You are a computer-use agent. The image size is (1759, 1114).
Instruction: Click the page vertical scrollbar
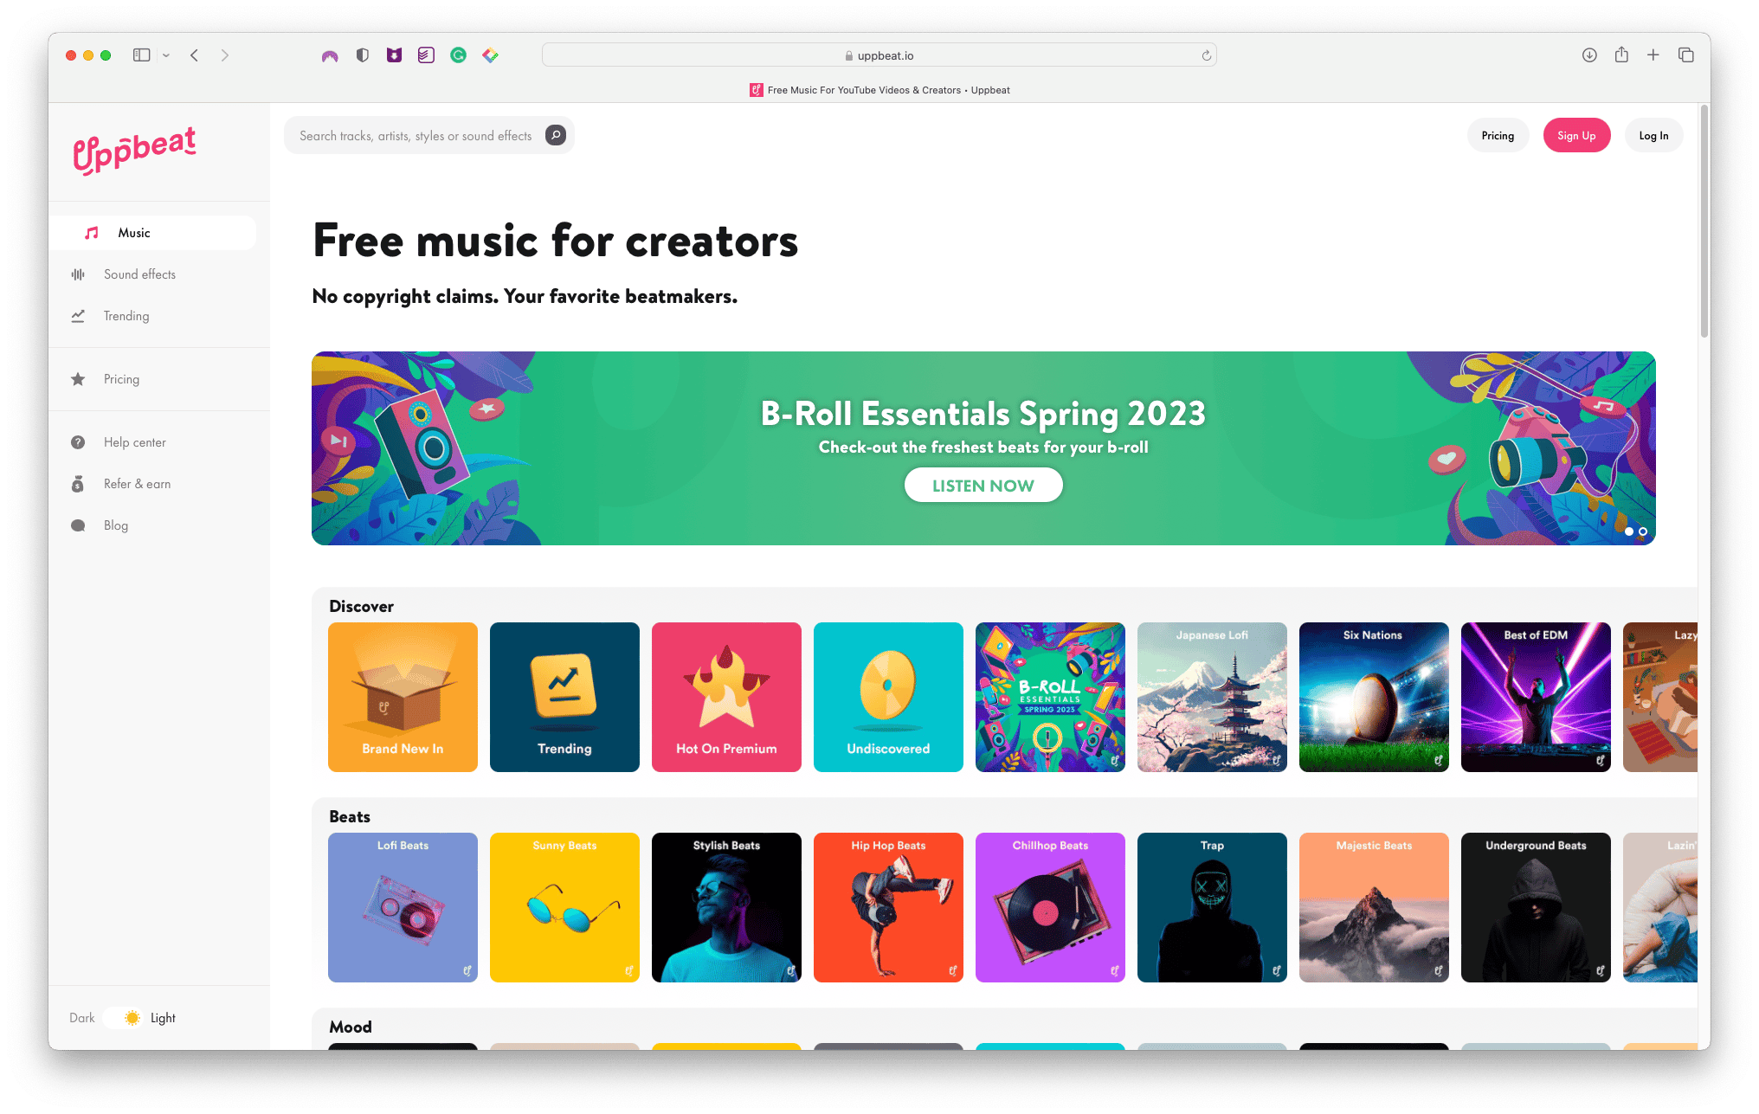pos(1704,223)
